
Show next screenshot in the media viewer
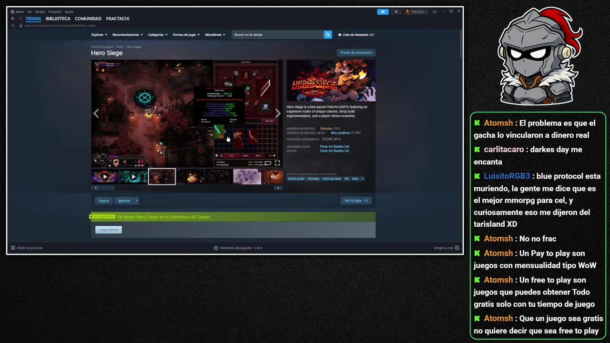coord(278,113)
